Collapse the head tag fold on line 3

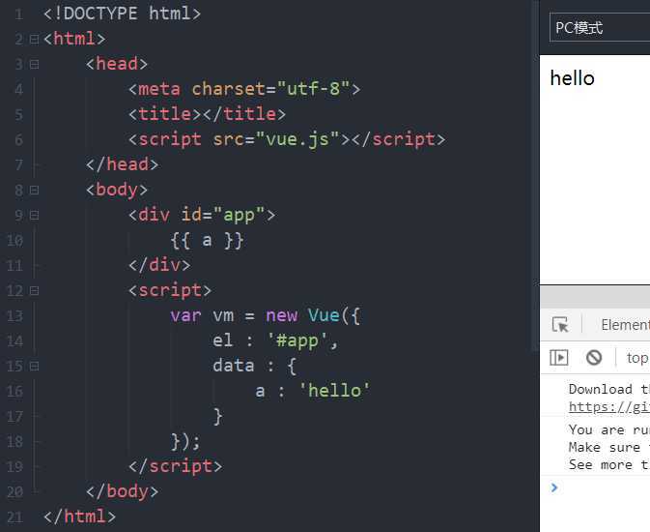(x=34, y=65)
